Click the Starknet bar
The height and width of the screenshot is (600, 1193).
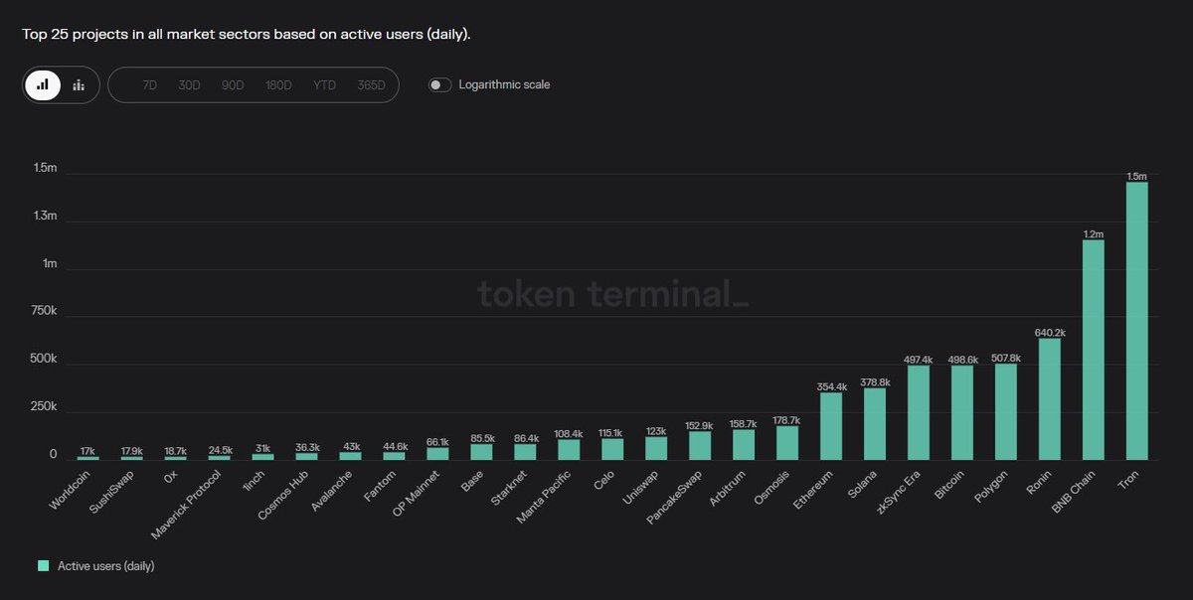point(524,452)
